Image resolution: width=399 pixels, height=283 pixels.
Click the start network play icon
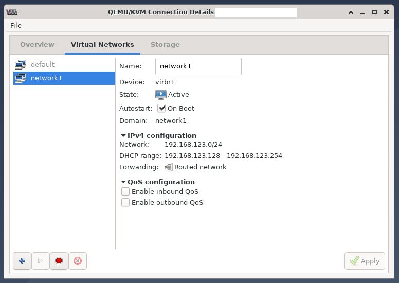pyautogui.click(x=41, y=261)
